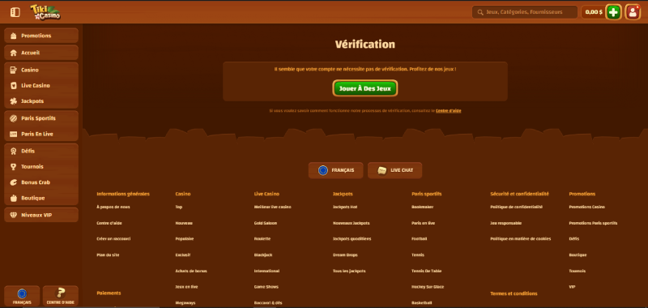This screenshot has width=648, height=308.
Task: Click the Hockey Sur Glace link
Action: [x=428, y=287]
